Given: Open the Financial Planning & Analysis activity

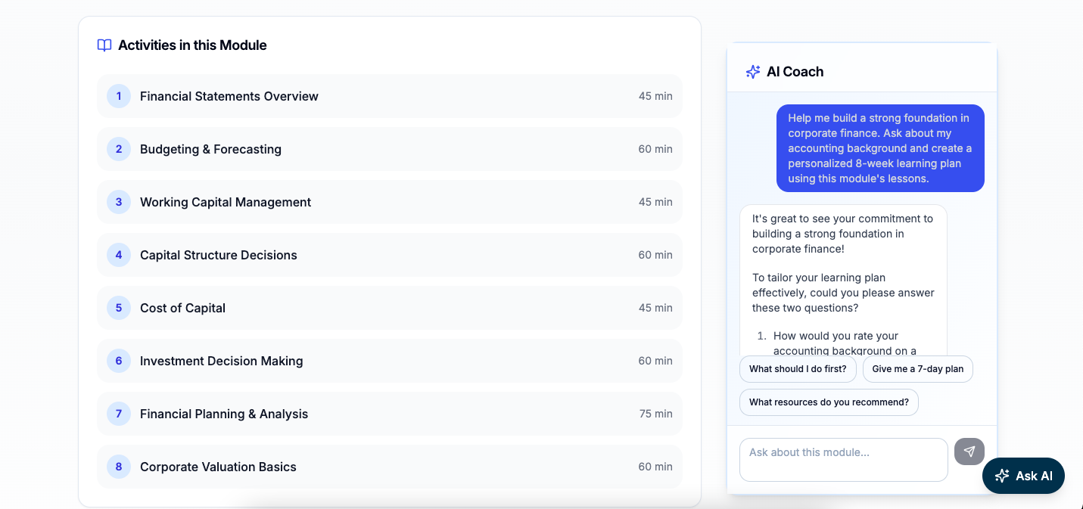Looking at the screenshot, I should pos(389,414).
